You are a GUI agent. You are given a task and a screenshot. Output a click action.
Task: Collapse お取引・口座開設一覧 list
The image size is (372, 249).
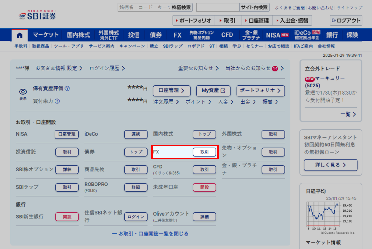click(x=150, y=234)
